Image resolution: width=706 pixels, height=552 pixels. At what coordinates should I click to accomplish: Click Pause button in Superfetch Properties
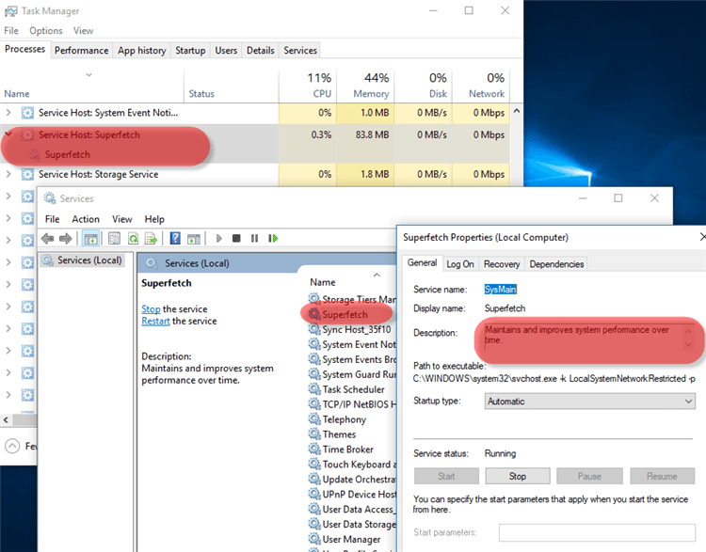tap(589, 476)
